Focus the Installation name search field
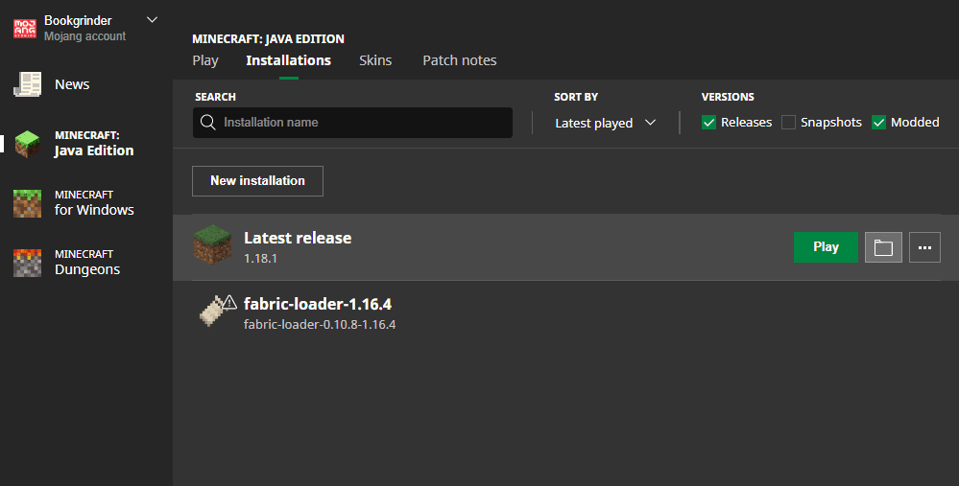Screen dimensions: 959x486 tap(352, 122)
